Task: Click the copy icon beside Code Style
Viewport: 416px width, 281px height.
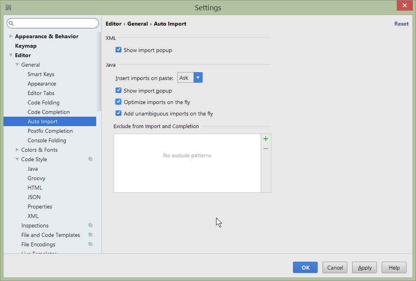Action: 90,159
